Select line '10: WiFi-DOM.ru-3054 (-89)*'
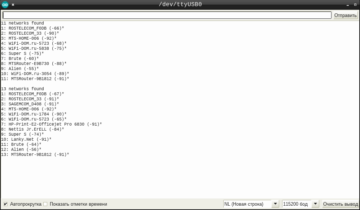The image size is (360, 210). coord(35,74)
